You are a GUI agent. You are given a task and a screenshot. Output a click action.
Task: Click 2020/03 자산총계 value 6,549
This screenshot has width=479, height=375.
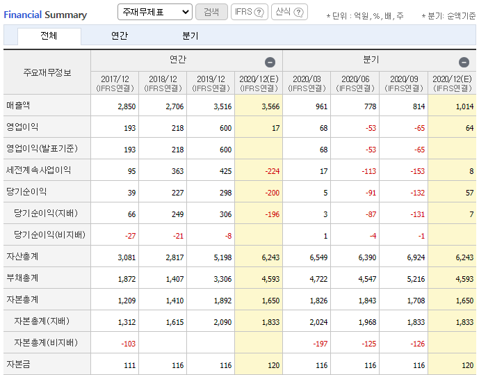(x=318, y=257)
